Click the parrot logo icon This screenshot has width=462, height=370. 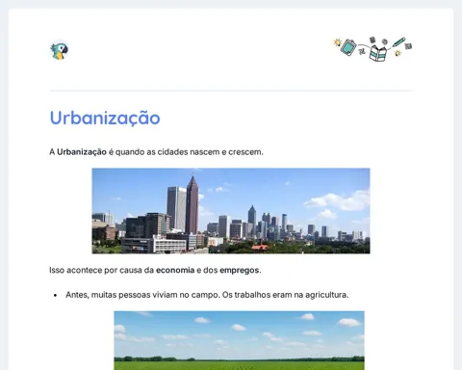(x=60, y=50)
